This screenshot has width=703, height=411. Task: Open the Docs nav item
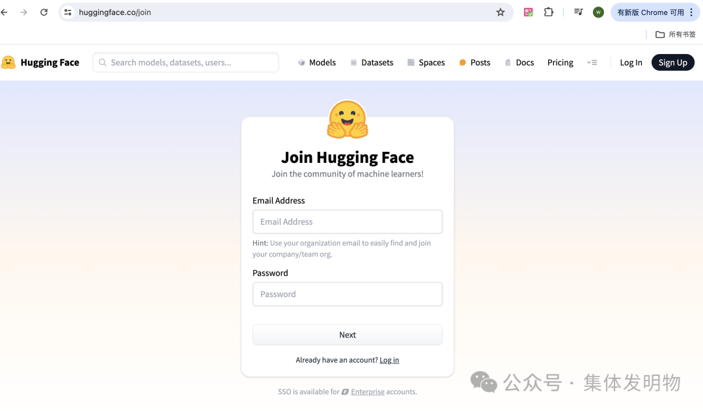click(519, 63)
